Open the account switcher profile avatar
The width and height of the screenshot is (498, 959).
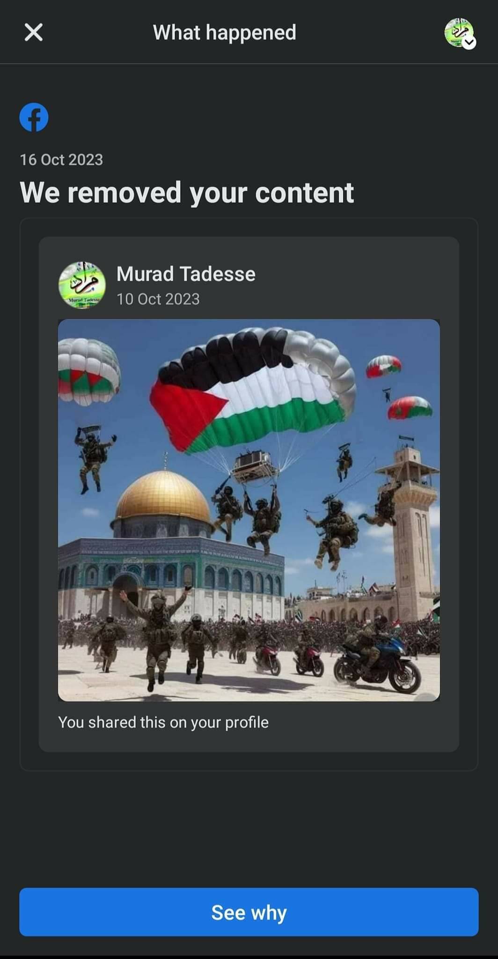[459, 33]
